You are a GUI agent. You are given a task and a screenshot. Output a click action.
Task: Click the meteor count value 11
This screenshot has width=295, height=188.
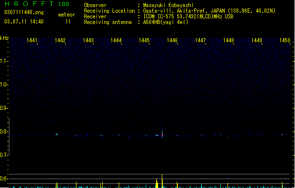point(68,22)
